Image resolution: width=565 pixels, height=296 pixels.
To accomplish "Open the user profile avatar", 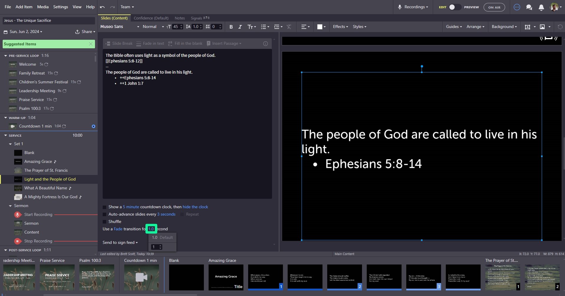I will click(x=554, y=7).
